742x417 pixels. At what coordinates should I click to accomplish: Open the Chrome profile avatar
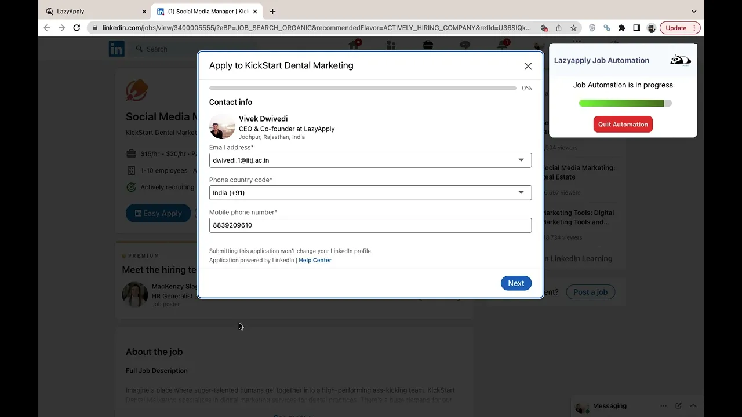651,28
